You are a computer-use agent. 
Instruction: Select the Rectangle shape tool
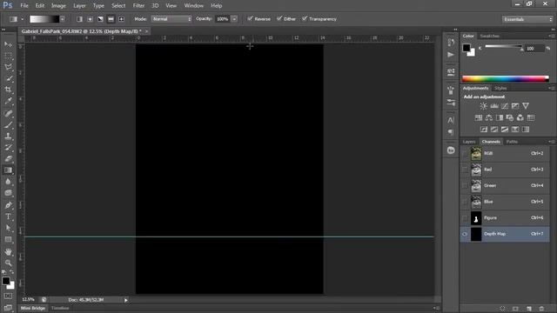[8, 240]
